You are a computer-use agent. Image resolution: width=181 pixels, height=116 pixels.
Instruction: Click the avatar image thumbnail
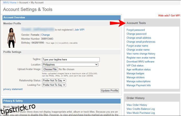[11, 38]
